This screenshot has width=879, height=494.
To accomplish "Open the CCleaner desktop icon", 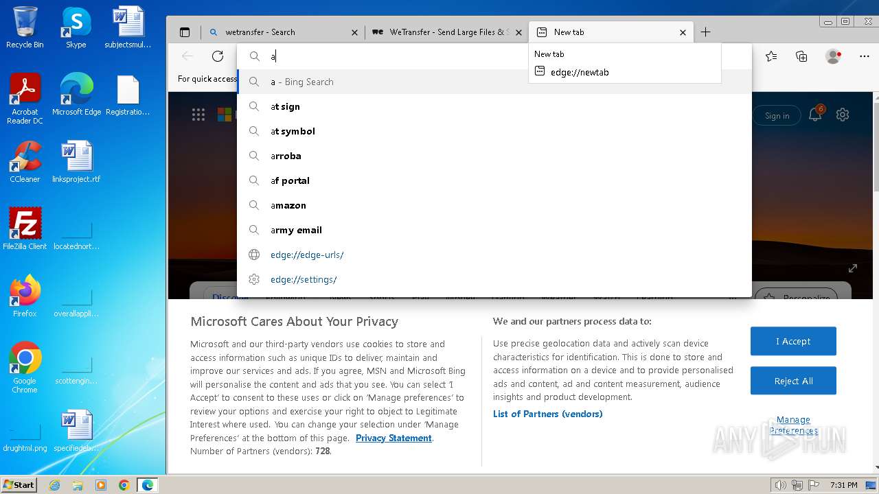I will pos(25,161).
